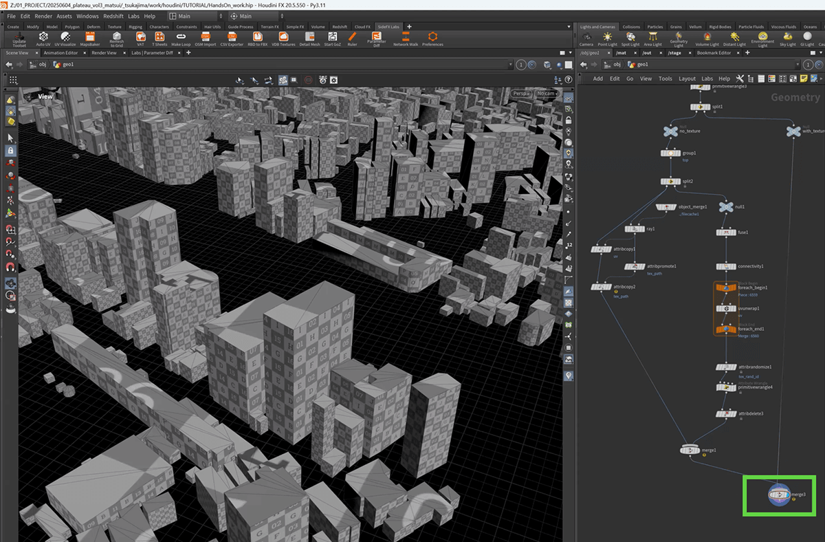
Task: Launch the MapsBaker shelf tool
Action: (x=90, y=37)
